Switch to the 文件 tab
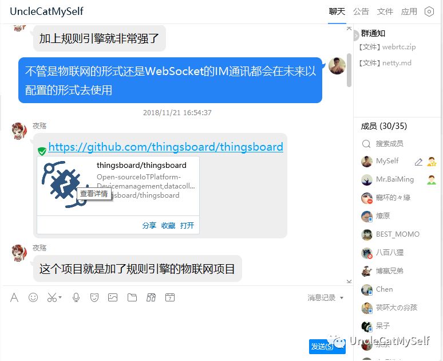443x361 pixels. tap(385, 11)
